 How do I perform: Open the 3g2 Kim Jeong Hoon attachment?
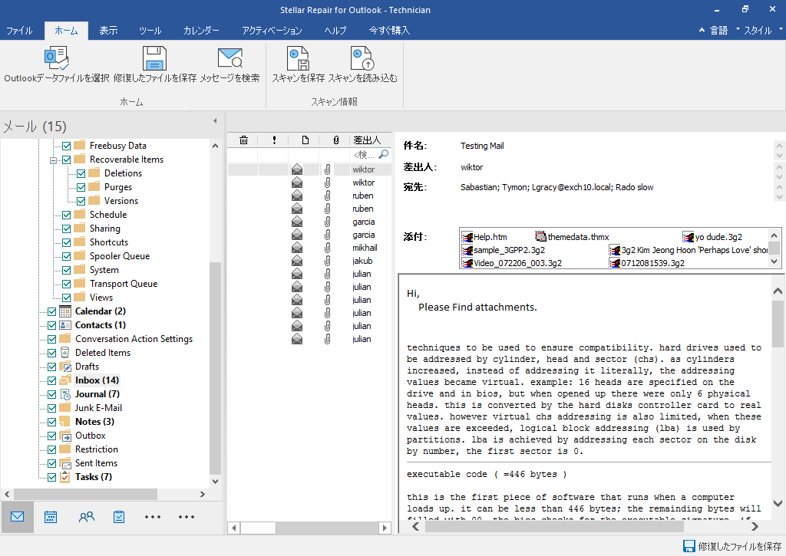pos(689,250)
